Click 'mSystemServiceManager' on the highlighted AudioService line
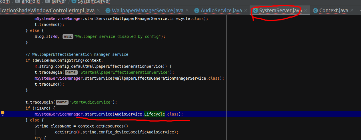Image resolution: width=361 pixels, height=140 pixels. (59, 114)
